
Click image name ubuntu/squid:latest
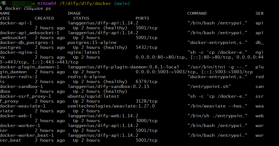click(93, 96)
